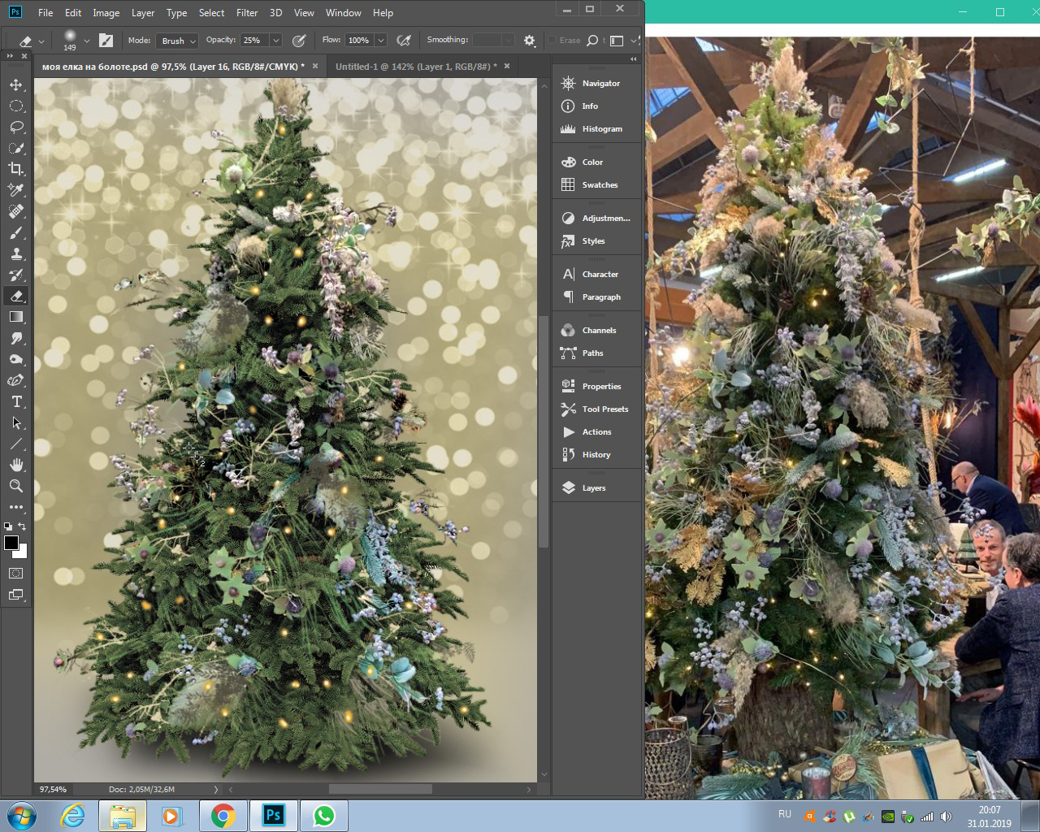Expand the Opacity slider dropdown
Viewport: 1040px width, 832px height.
click(276, 41)
